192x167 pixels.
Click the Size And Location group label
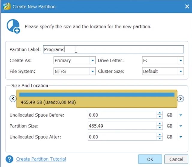pyautogui.click(x=30, y=86)
